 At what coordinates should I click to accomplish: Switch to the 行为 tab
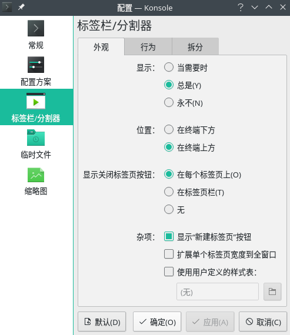pyautogui.click(x=148, y=47)
